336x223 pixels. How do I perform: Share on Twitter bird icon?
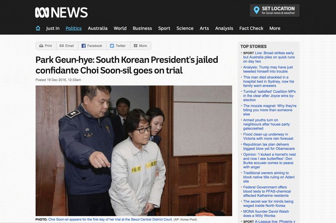(x=112, y=46)
